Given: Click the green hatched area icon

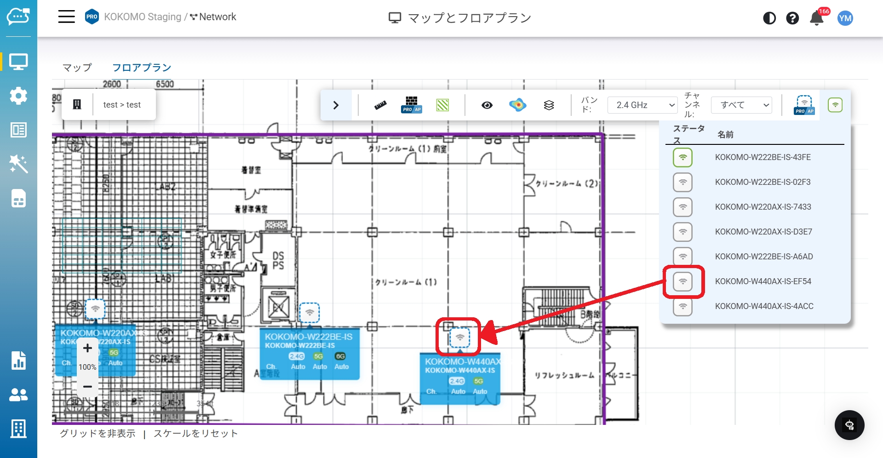Looking at the screenshot, I should click(x=442, y=105).
